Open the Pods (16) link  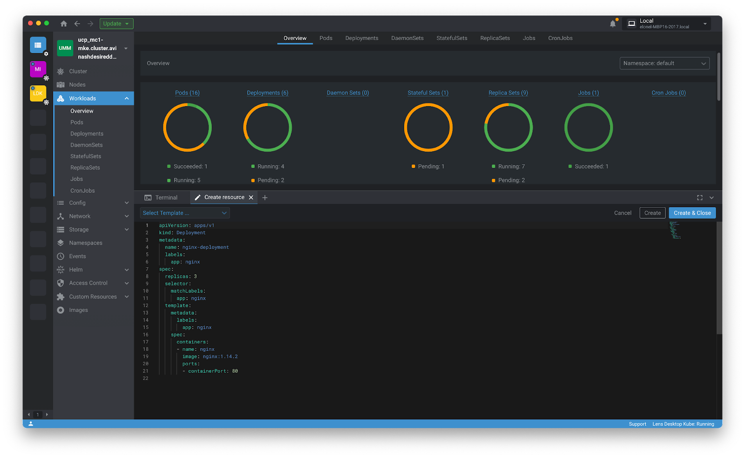tap(187, 93)
